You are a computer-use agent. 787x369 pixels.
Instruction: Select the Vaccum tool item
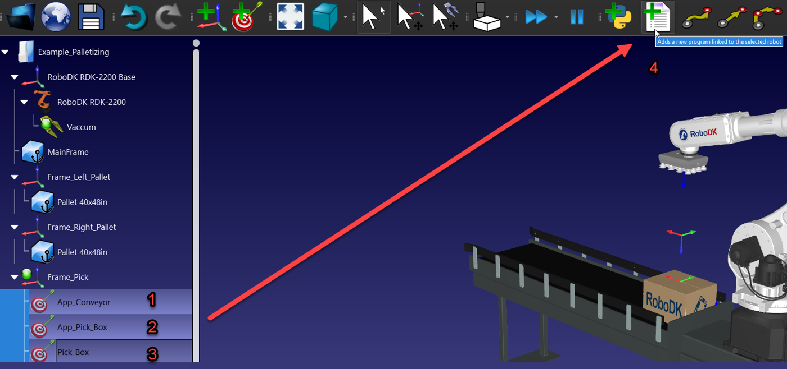click(81, 127)
